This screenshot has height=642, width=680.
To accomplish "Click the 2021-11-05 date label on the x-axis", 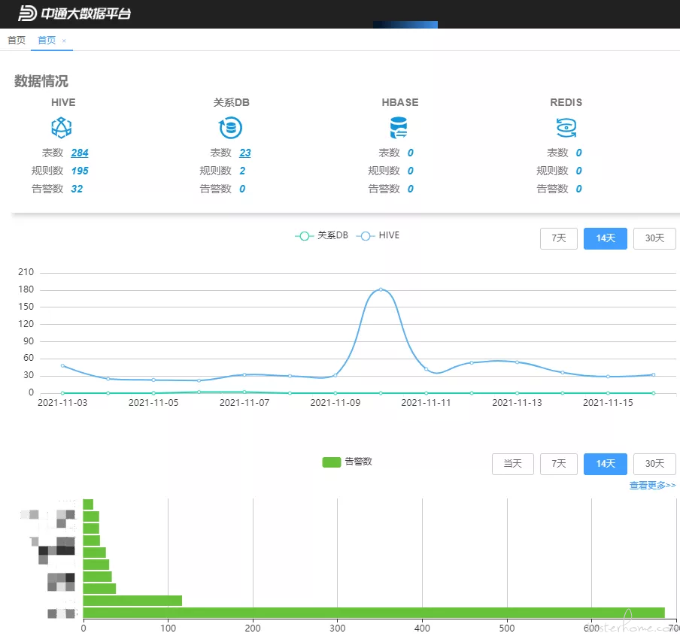I will pos(153,403).
